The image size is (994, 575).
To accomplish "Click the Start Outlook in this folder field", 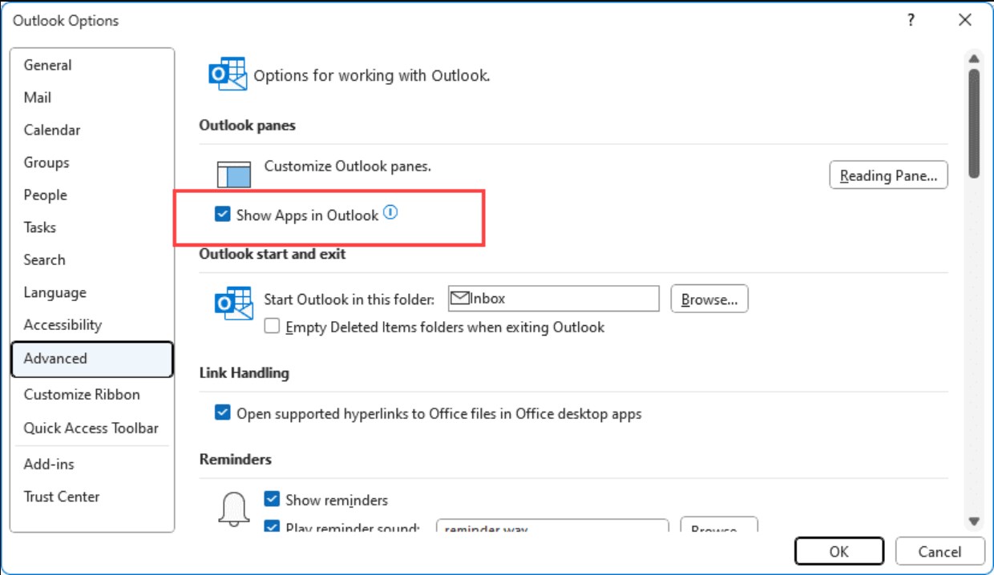I will click(561, 299).
